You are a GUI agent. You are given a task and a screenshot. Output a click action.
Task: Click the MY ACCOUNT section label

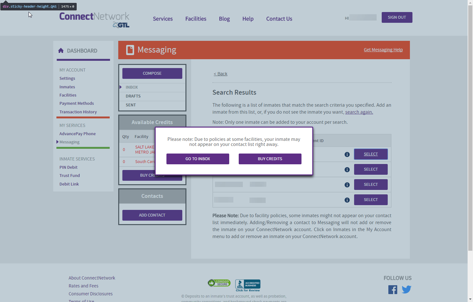(73, 70)
